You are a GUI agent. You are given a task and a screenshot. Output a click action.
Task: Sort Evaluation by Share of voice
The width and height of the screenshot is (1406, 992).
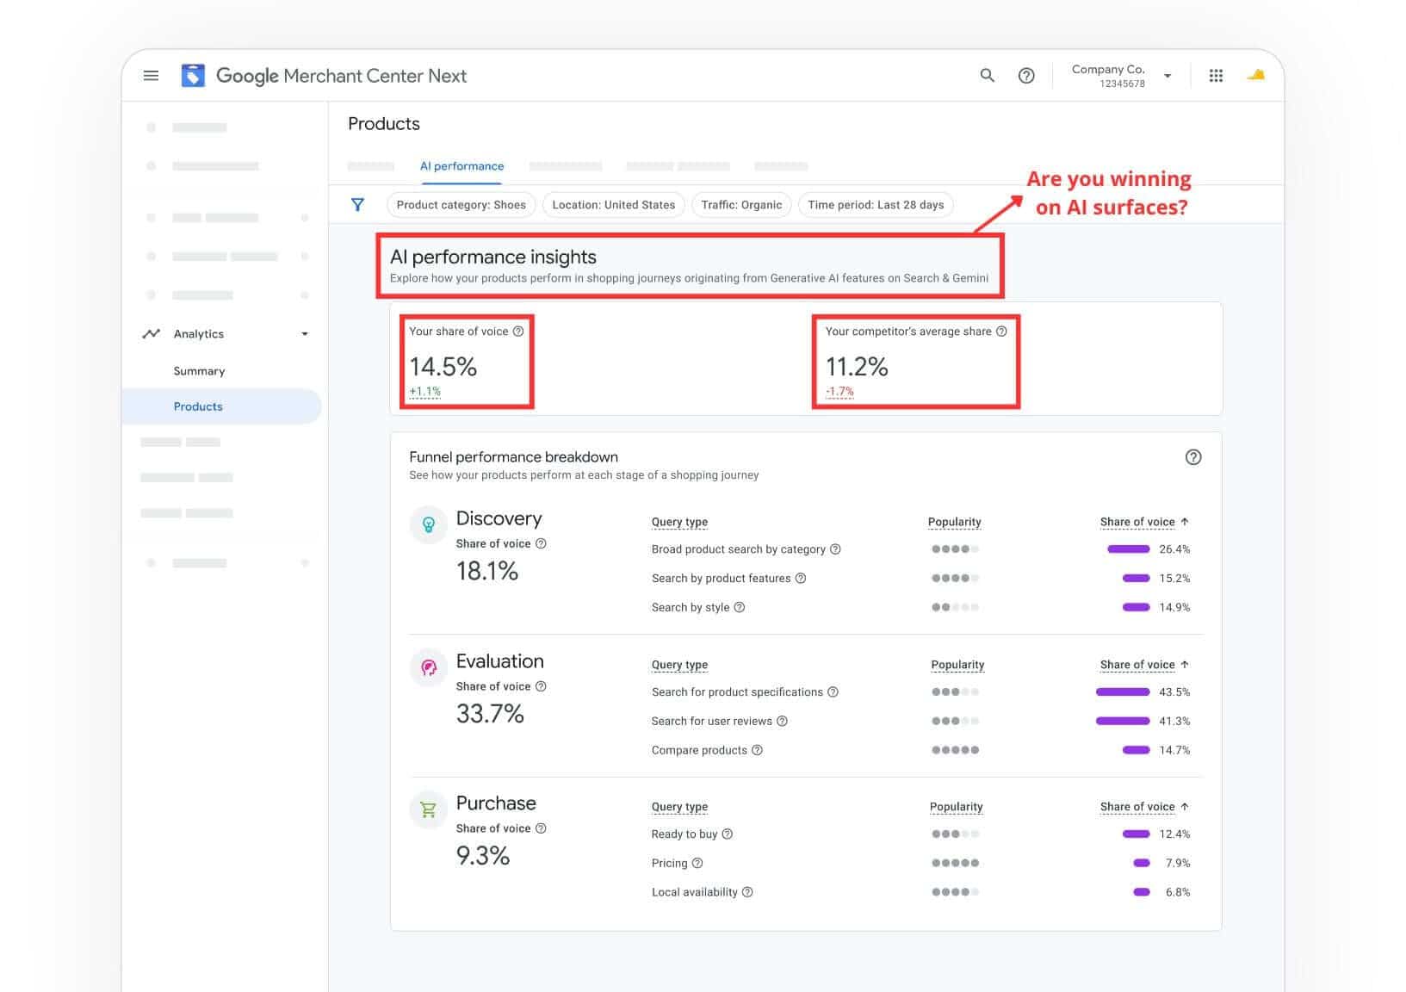coord(1144,665)
